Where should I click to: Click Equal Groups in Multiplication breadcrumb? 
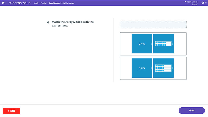(62, 3)
